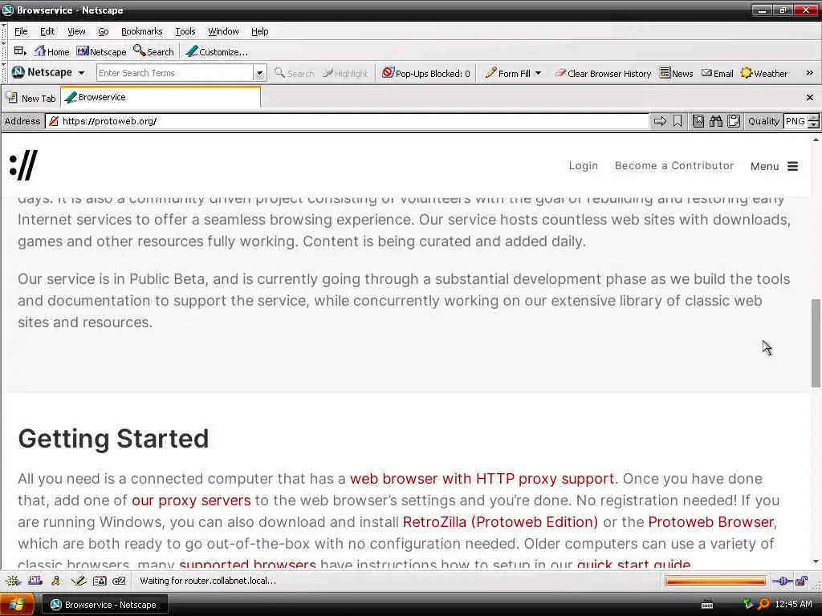This screenshot has height=616, width=822.
Task: Click the Search magnifier button in personal toolbar
Action: click(x=153, y=51)
